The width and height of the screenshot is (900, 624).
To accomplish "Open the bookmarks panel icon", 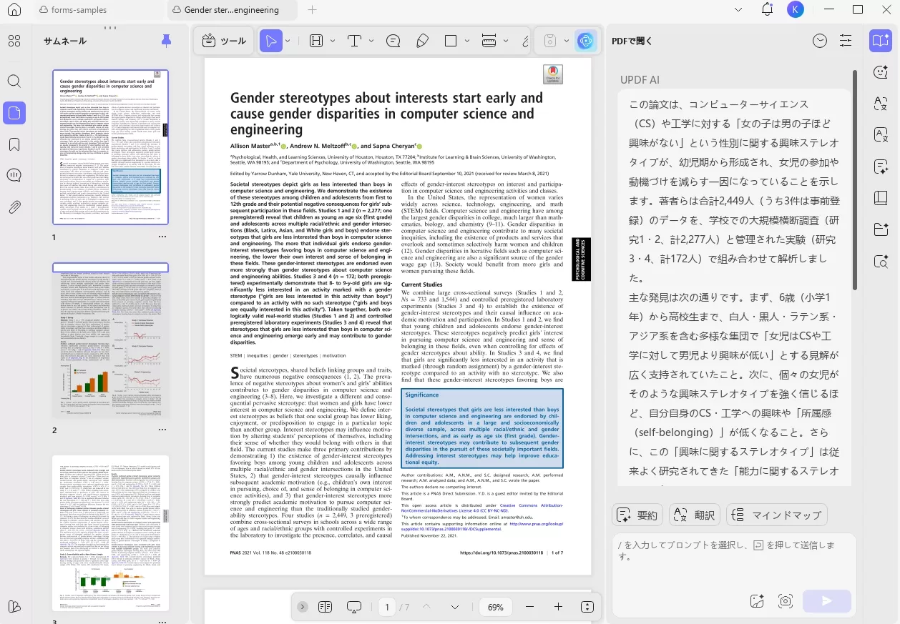I will (x=14, y=144).
